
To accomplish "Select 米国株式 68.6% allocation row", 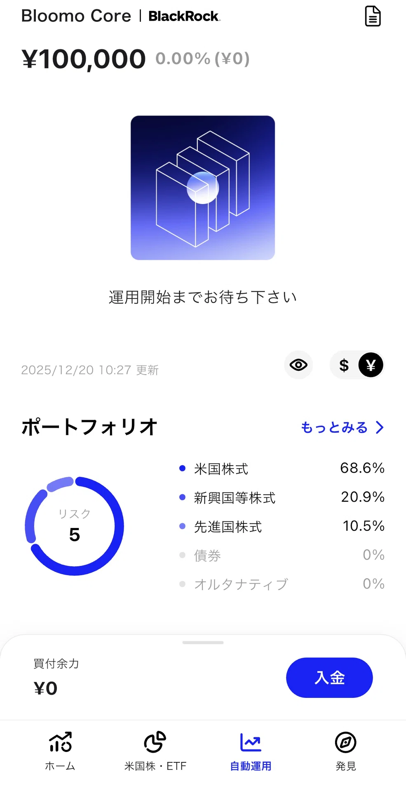I will click(282, 469).
